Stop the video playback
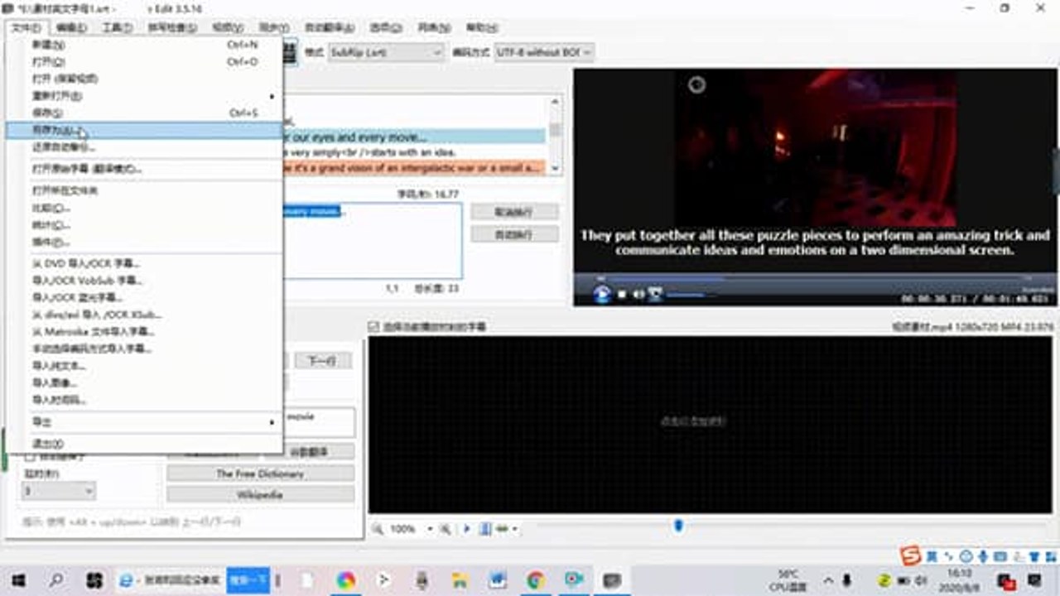The image size is (1060, 596). [622, 295]
